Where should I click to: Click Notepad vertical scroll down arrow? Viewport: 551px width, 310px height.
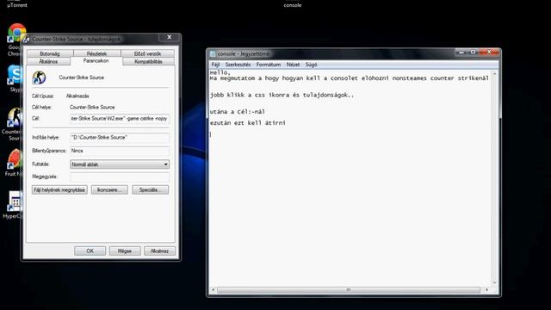coord(495,282)
